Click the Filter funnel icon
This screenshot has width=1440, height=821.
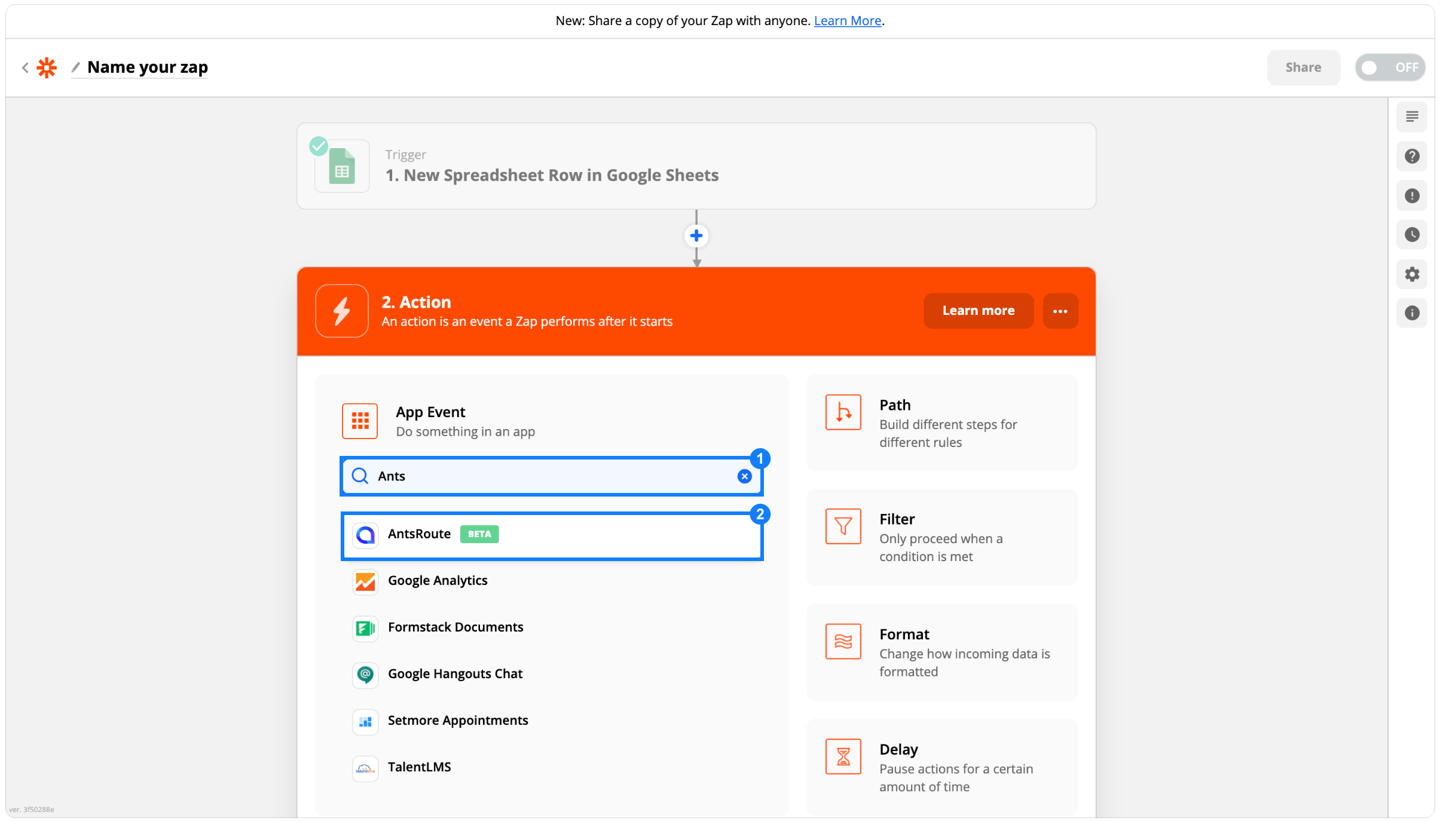pos(843,526)
